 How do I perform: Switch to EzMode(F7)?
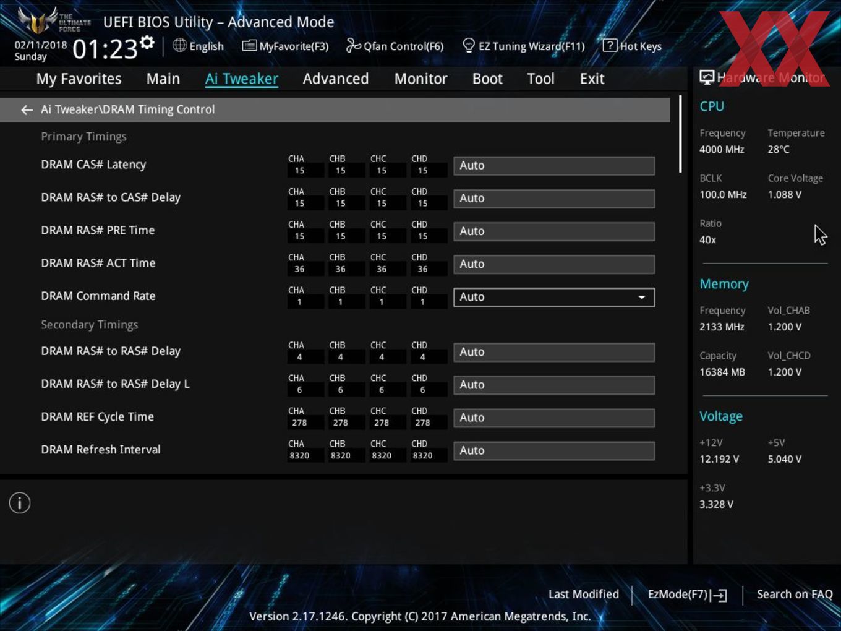(687, 595)
